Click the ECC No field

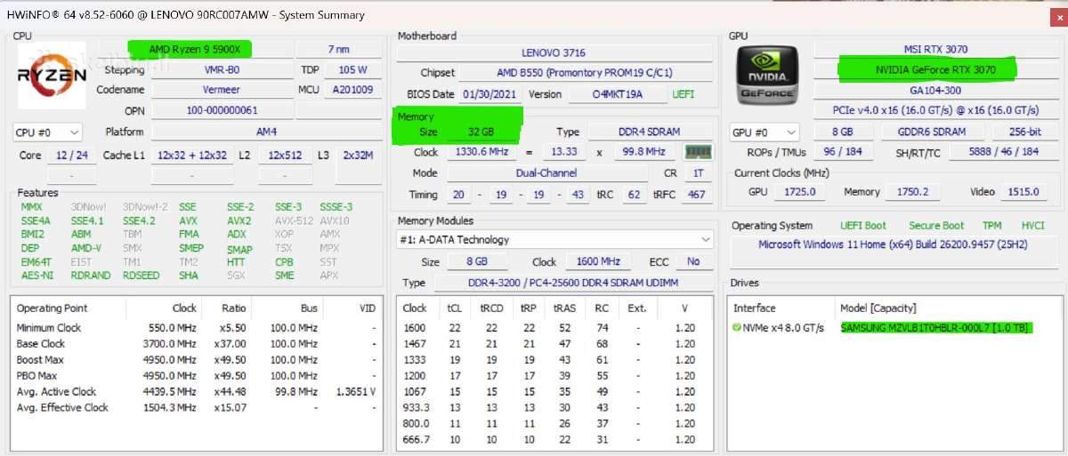(x=693, y=262)
